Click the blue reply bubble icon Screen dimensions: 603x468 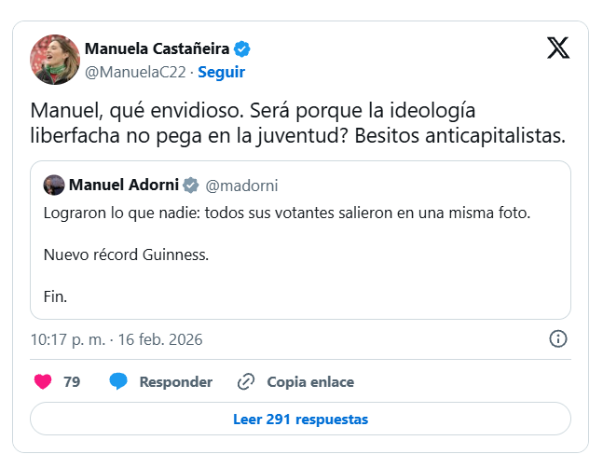coord(118,381)
